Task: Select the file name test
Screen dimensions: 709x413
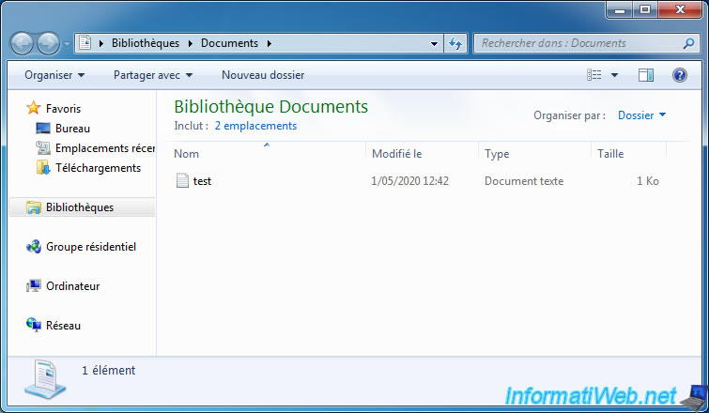Action: tap(202, 181)
